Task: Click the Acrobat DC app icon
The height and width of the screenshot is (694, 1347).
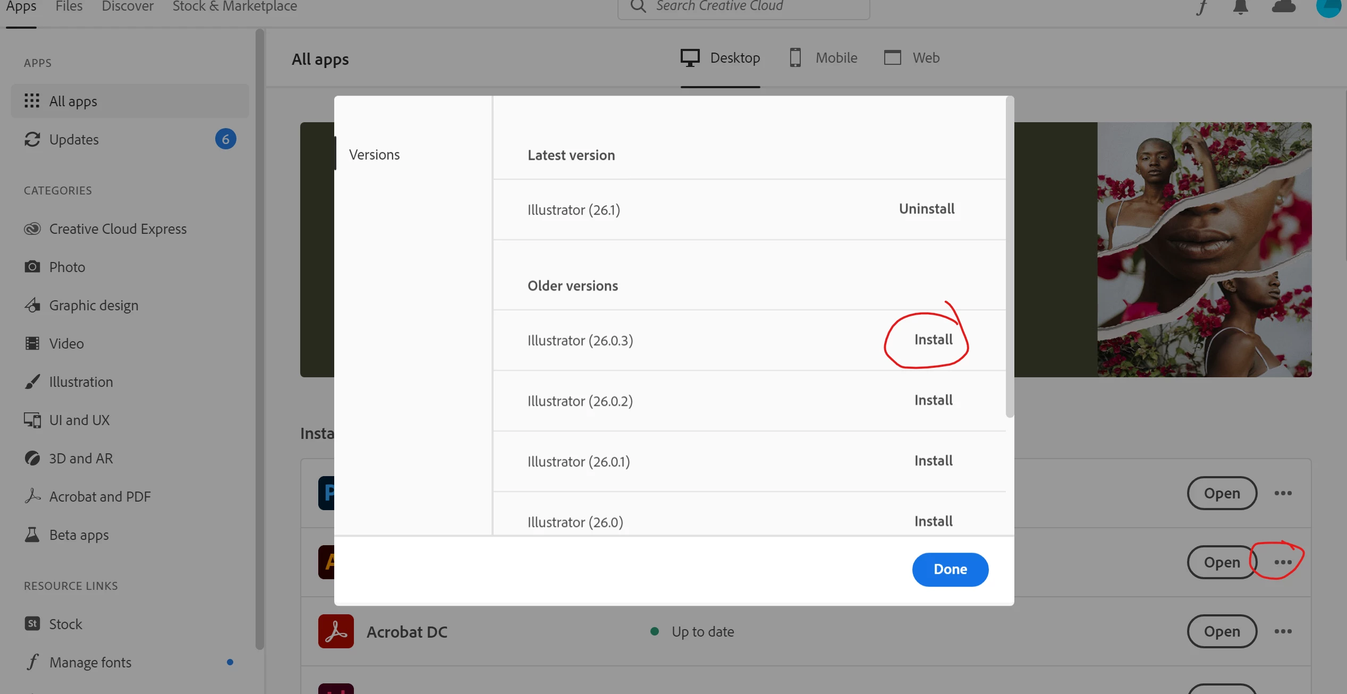Action: click(x=336, y=631)
